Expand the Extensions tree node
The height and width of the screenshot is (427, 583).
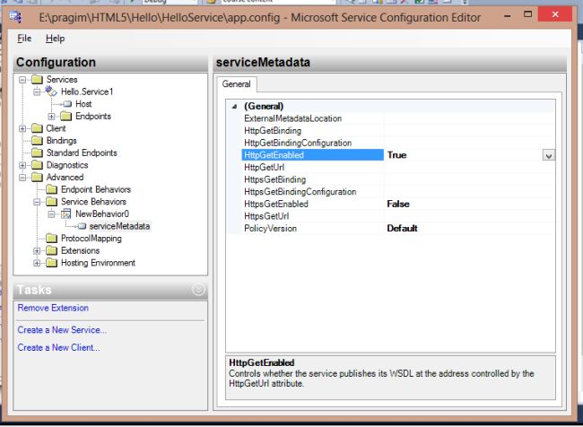click(x=37, y=251)
